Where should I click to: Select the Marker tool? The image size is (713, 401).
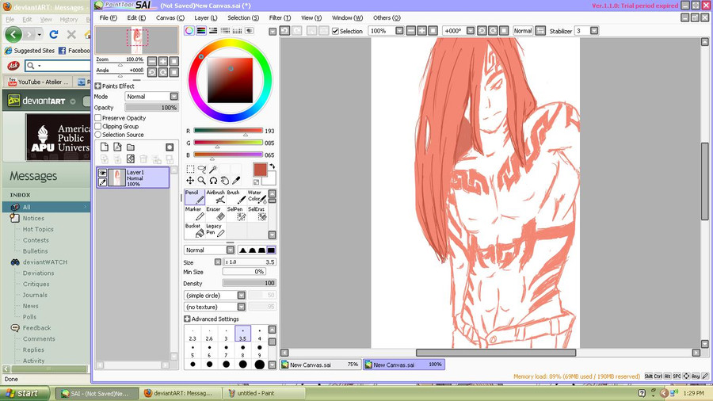(x=195, y=214)
